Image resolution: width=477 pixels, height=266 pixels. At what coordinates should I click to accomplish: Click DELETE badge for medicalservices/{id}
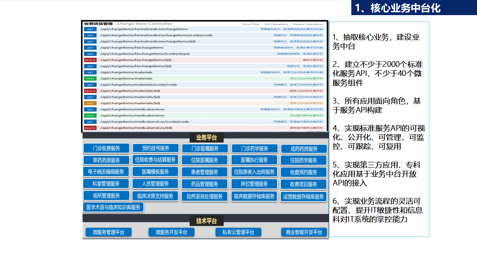[x=90, y=128]
